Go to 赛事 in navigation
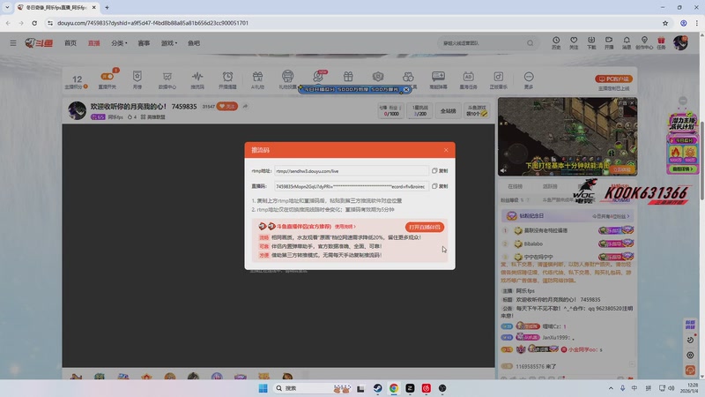This screenshot has height=397, width=705. click(x=144, y=43)
